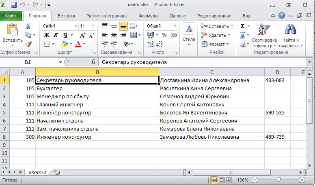Click the Percent style icon

pyautogui.click(x=164, y=35)
